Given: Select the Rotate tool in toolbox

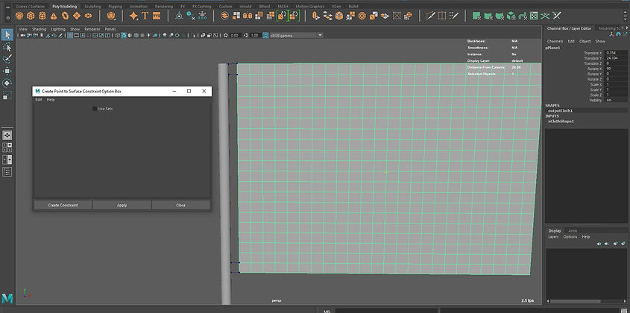Looking at the screenshot, I should [7, 83].
